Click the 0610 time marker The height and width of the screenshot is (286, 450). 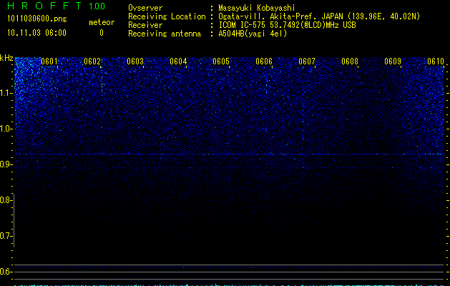click(436, 61)
